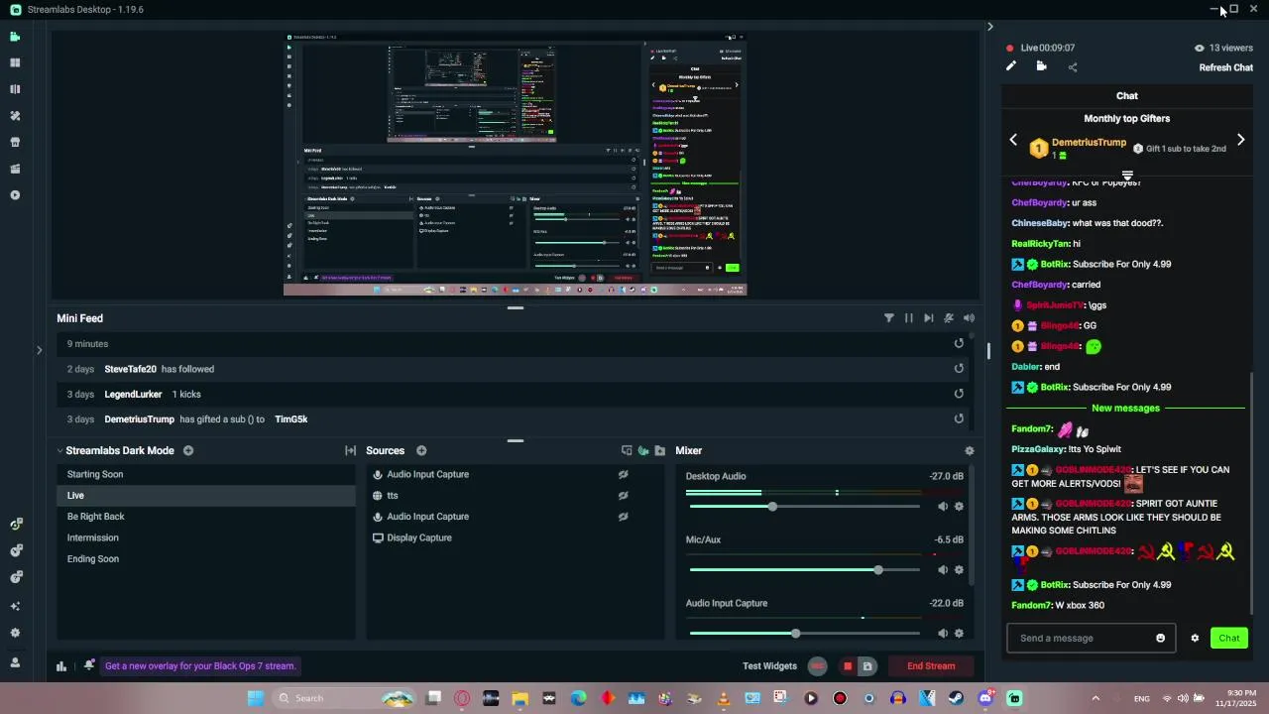The image size is (1269, 714).
Task: Click the share icon in chat header
Action: point(1073,67)
